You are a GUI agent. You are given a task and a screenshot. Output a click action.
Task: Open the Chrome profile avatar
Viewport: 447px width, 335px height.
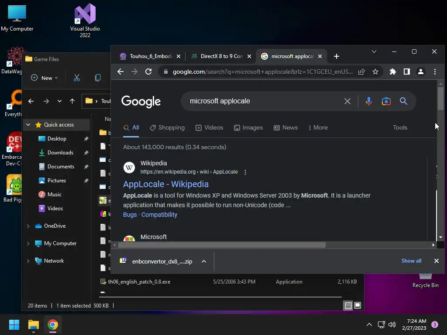pos(421,72)
